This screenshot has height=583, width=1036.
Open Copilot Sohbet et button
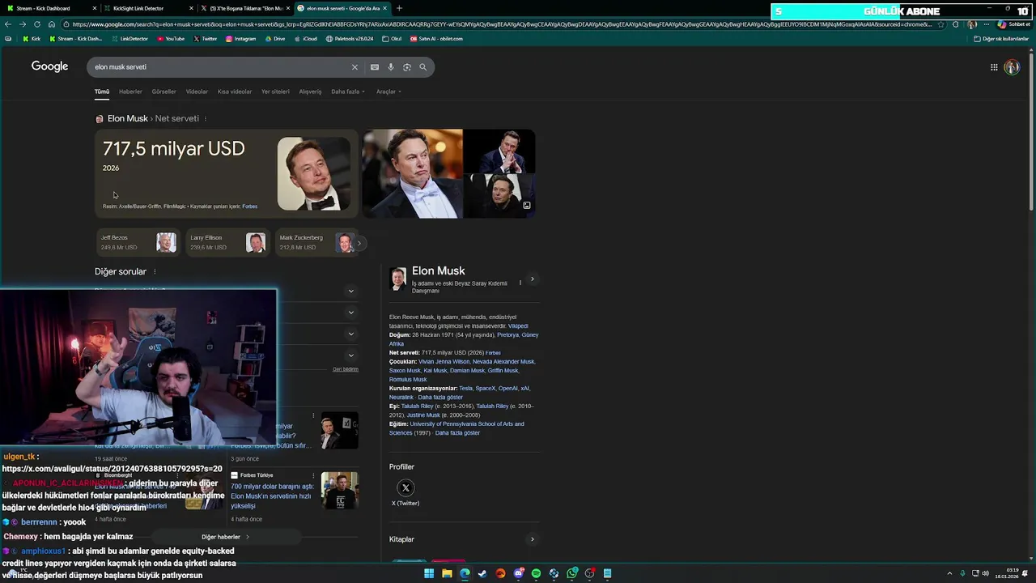1014,24
